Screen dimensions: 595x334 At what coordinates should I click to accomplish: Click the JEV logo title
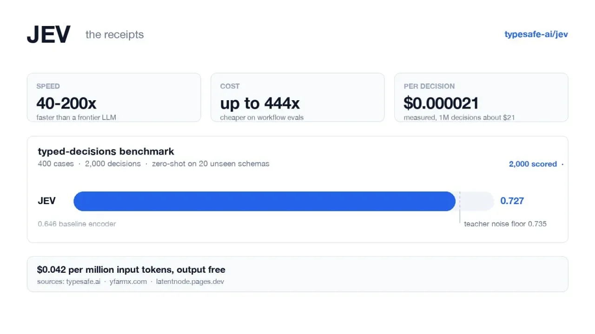click(x=49, y=35)
